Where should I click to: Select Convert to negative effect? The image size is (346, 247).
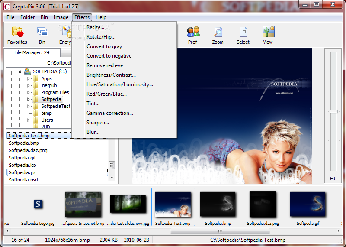(124, 56)
